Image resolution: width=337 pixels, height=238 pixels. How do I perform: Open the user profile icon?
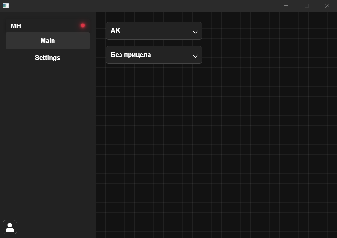10,227
